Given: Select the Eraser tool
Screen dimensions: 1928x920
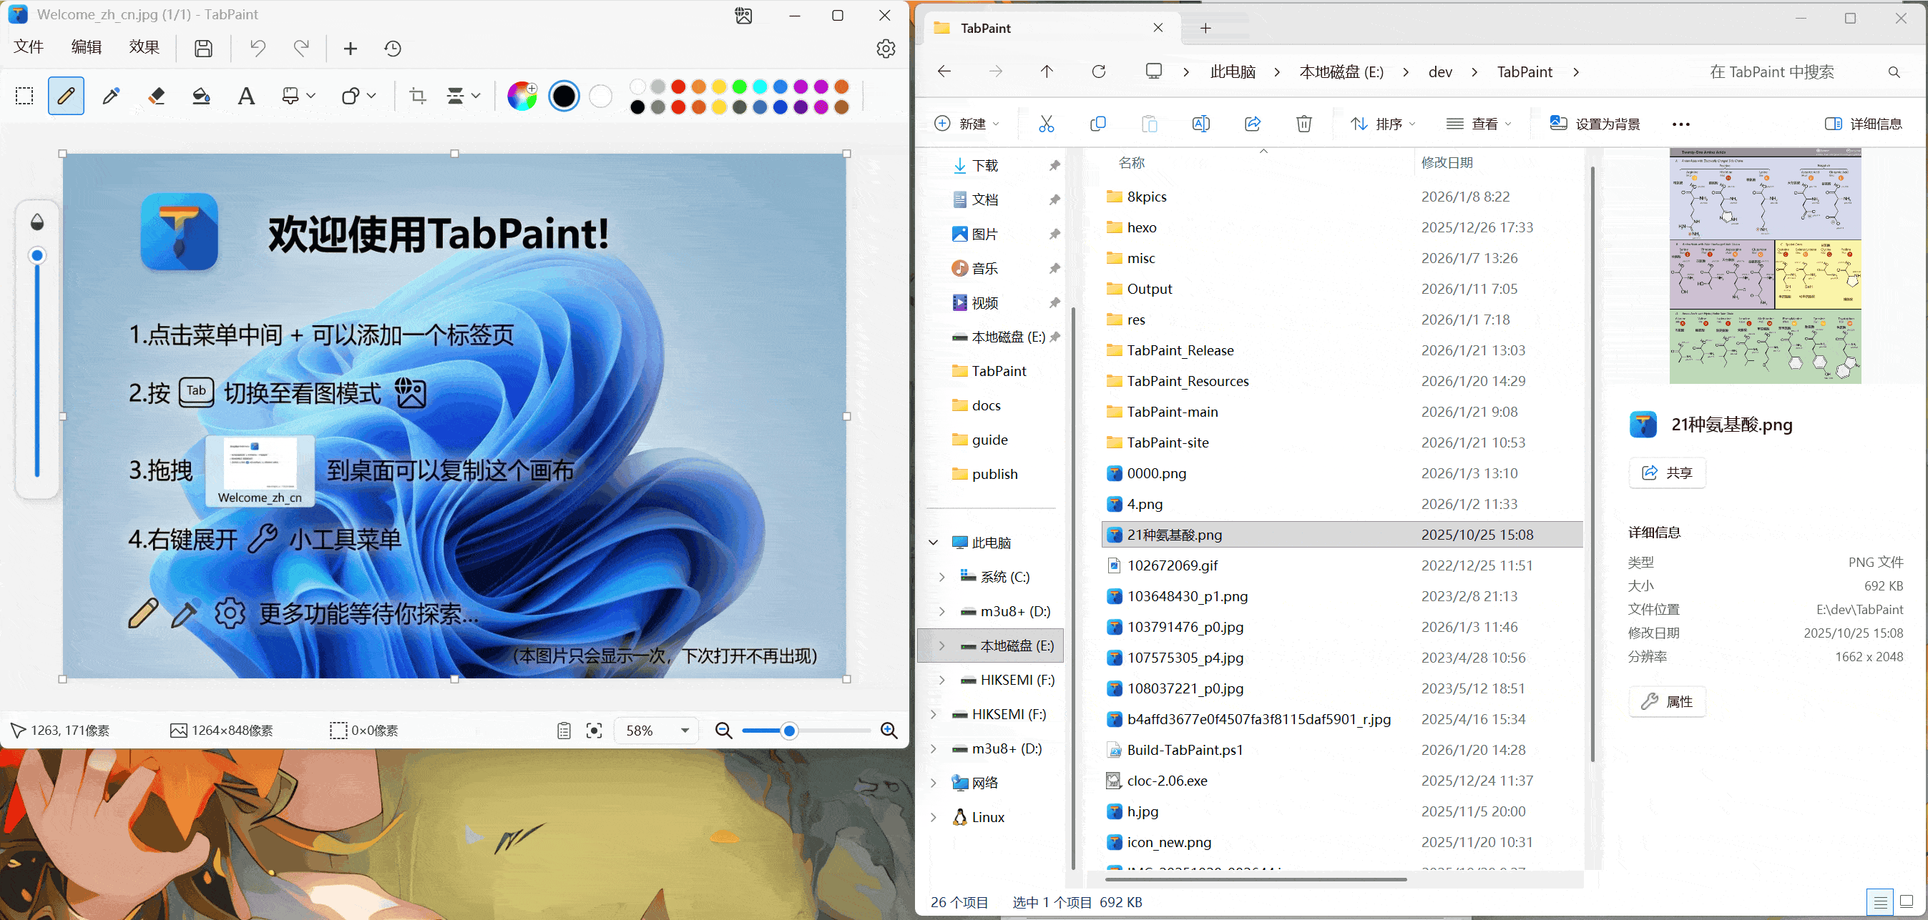Looking at the screenshot, I should 156,96.
